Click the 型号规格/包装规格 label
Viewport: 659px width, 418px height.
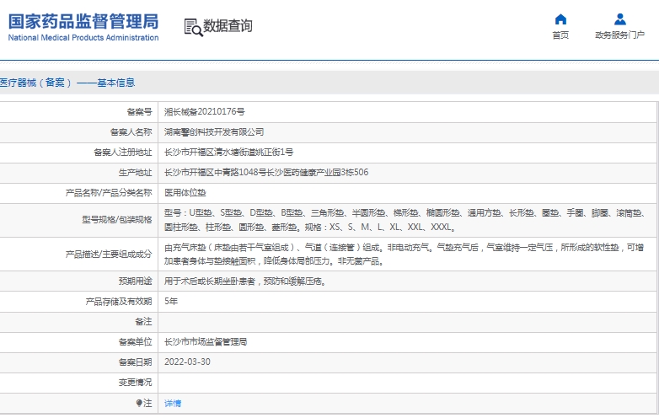(x=117, y=219)
